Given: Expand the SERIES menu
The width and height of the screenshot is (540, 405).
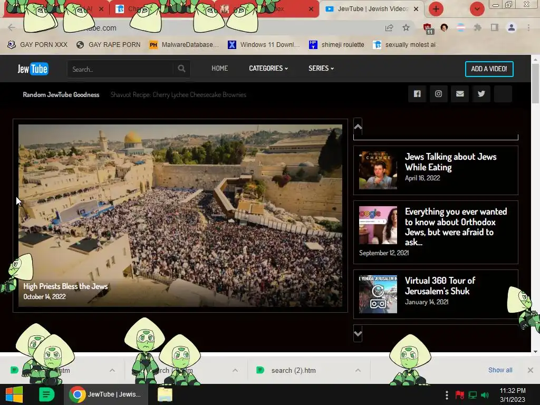Looking at the screenshot, I should pyautogui.click(x=321, y=68).
